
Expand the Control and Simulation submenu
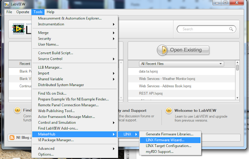click(75, 123)
